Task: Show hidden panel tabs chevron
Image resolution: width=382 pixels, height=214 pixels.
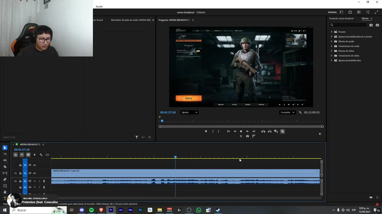Action: 153,20
